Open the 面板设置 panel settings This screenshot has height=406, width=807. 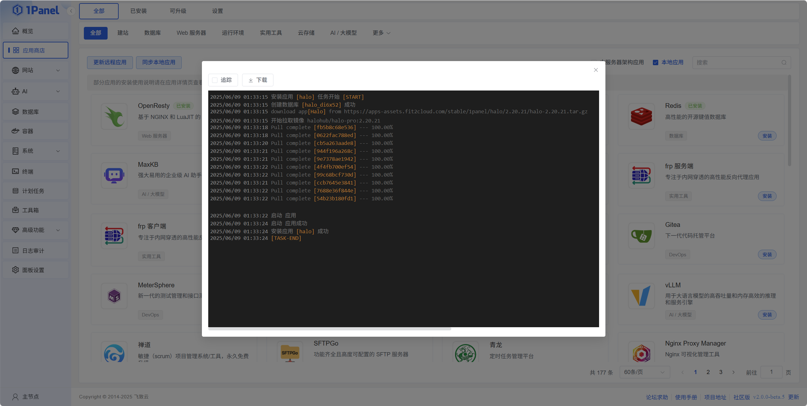pos(36,270)
